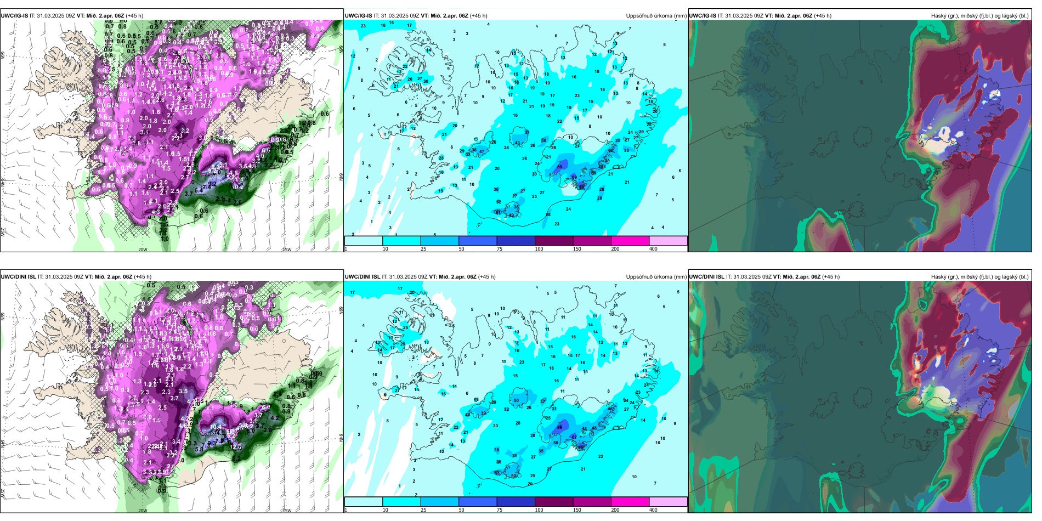Screen dimensions: 1042x521
Task: Click the "10" tick label in IG-IS legend
Action: point(386,249)
